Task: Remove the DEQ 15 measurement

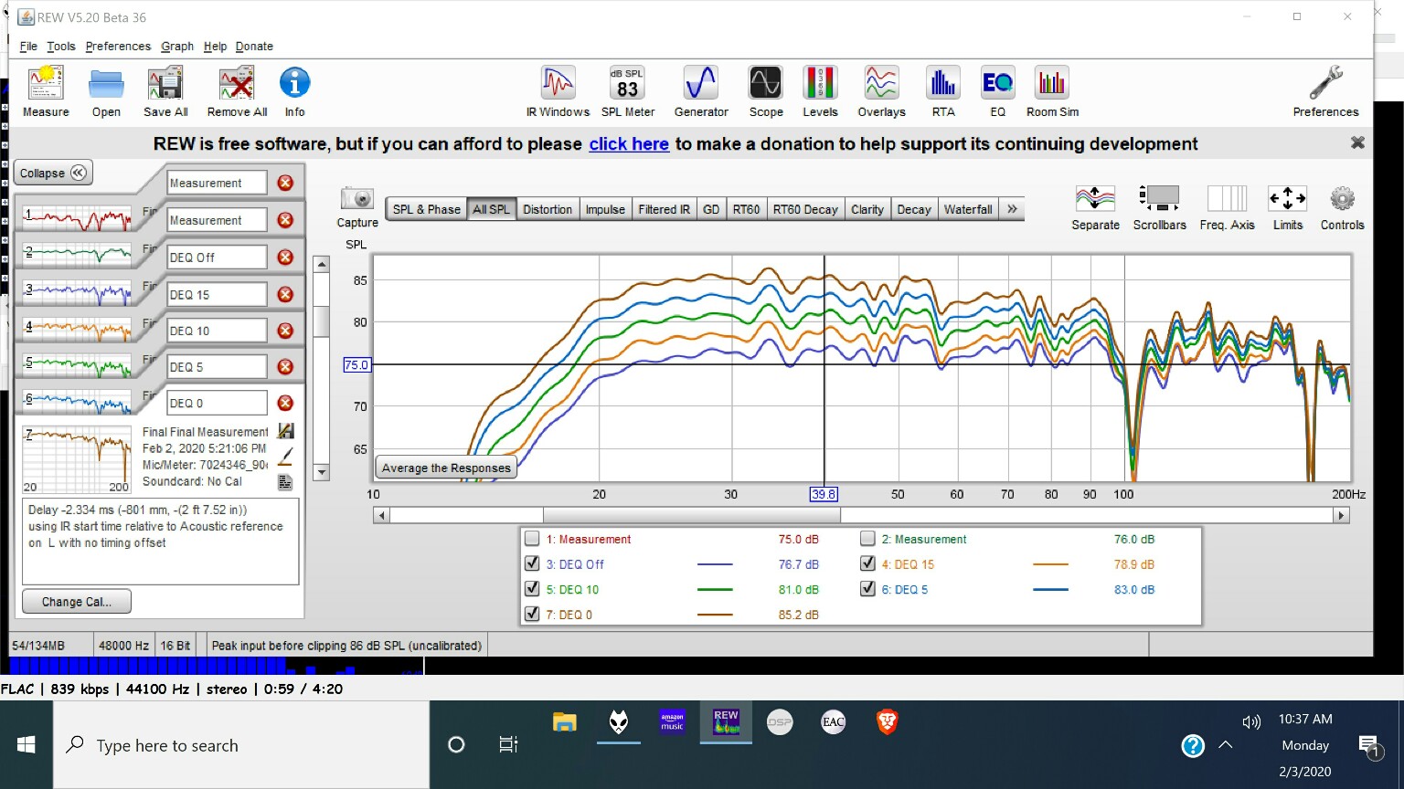Action: coord(285,295)
